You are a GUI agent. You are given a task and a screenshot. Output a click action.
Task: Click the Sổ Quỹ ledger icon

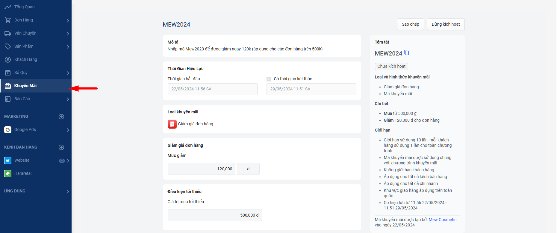pyautogui.click(x=8, y=72)
